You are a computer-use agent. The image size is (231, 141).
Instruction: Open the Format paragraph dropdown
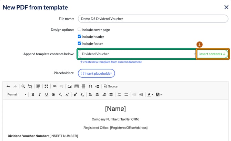pyautogui.click(x=17, y=94)
